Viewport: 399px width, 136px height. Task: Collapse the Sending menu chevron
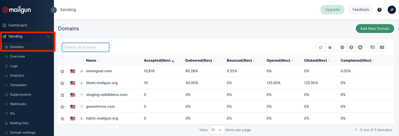click(48, 37)
